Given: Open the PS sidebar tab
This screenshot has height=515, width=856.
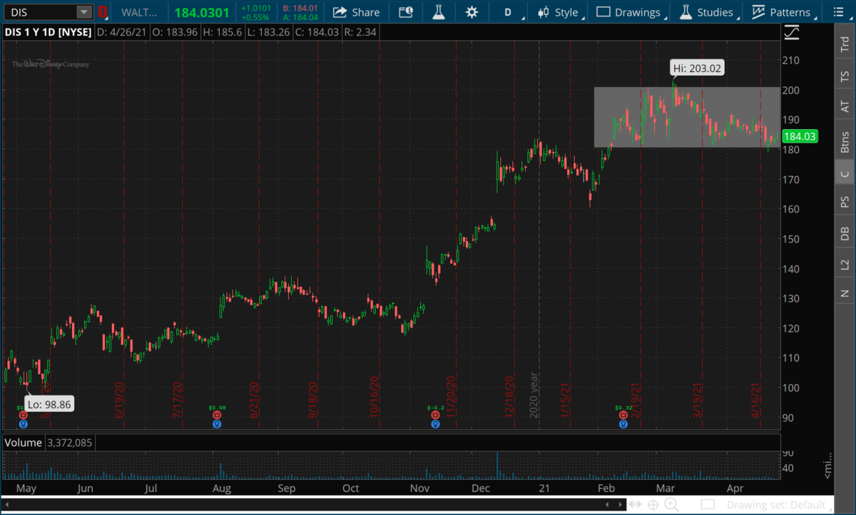Looking at the screenshot, I should [x=845, y=203].
